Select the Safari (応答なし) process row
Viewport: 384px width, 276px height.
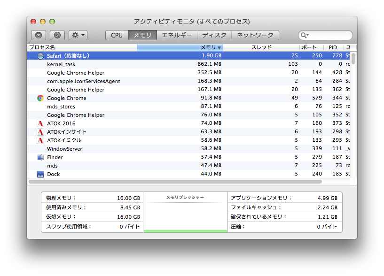coord(188,56)
